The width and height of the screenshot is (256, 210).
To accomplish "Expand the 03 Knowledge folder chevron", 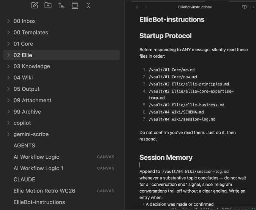I will tap(8, 66).
